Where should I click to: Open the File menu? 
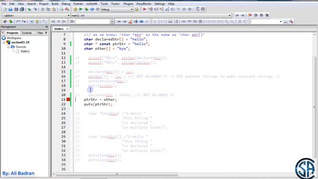4,3
